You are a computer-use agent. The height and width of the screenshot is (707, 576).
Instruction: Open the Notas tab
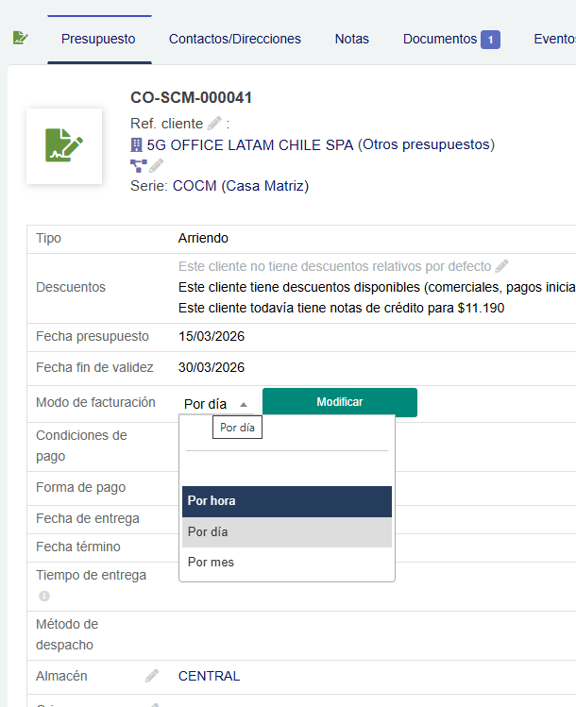(x=352, y=39)
